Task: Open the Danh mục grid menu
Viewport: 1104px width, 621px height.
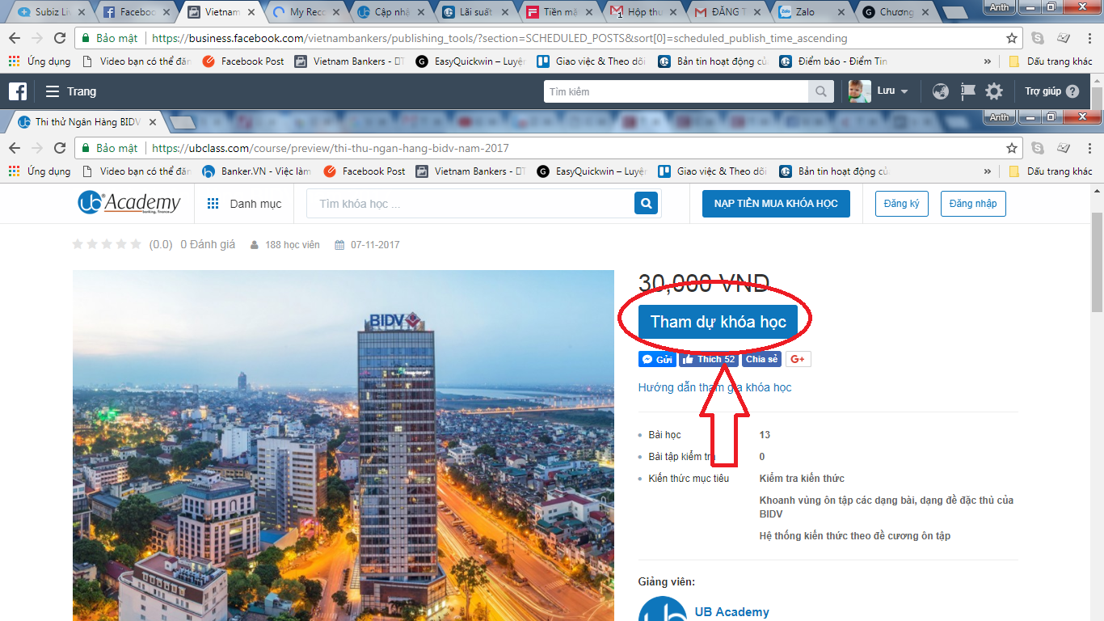Action: coord(245,204)
